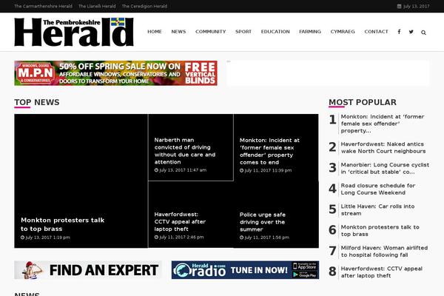Visit The Carmarthenshire Herald link
Image resolution: width=444 pixels, height=296 pixels.
click(x=43, y=6)
